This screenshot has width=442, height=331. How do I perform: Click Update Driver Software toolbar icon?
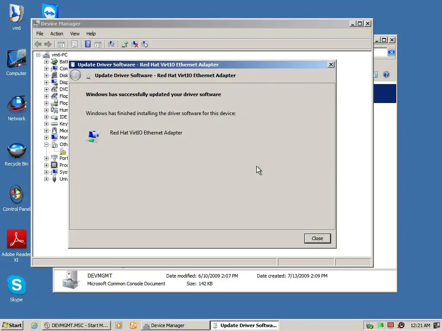tap(125, 44)
